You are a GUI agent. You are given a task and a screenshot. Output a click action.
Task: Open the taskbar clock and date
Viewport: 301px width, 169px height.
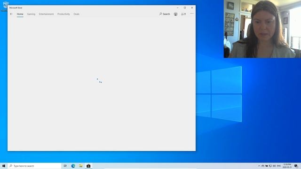tap(287, 166)
